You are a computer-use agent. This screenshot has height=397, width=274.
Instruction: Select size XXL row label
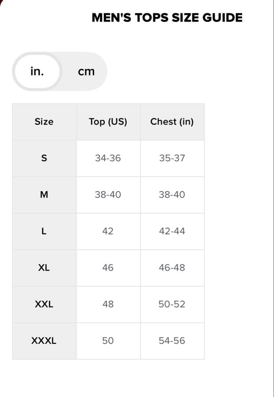click(x=44, y=304)
